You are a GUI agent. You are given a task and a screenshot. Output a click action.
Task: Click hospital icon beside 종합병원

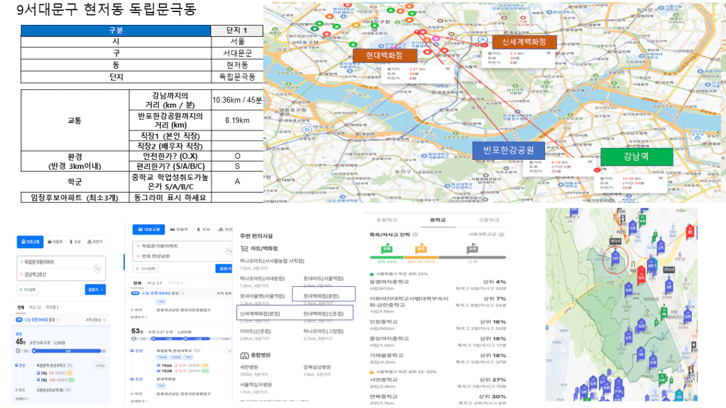coord(244,355)
